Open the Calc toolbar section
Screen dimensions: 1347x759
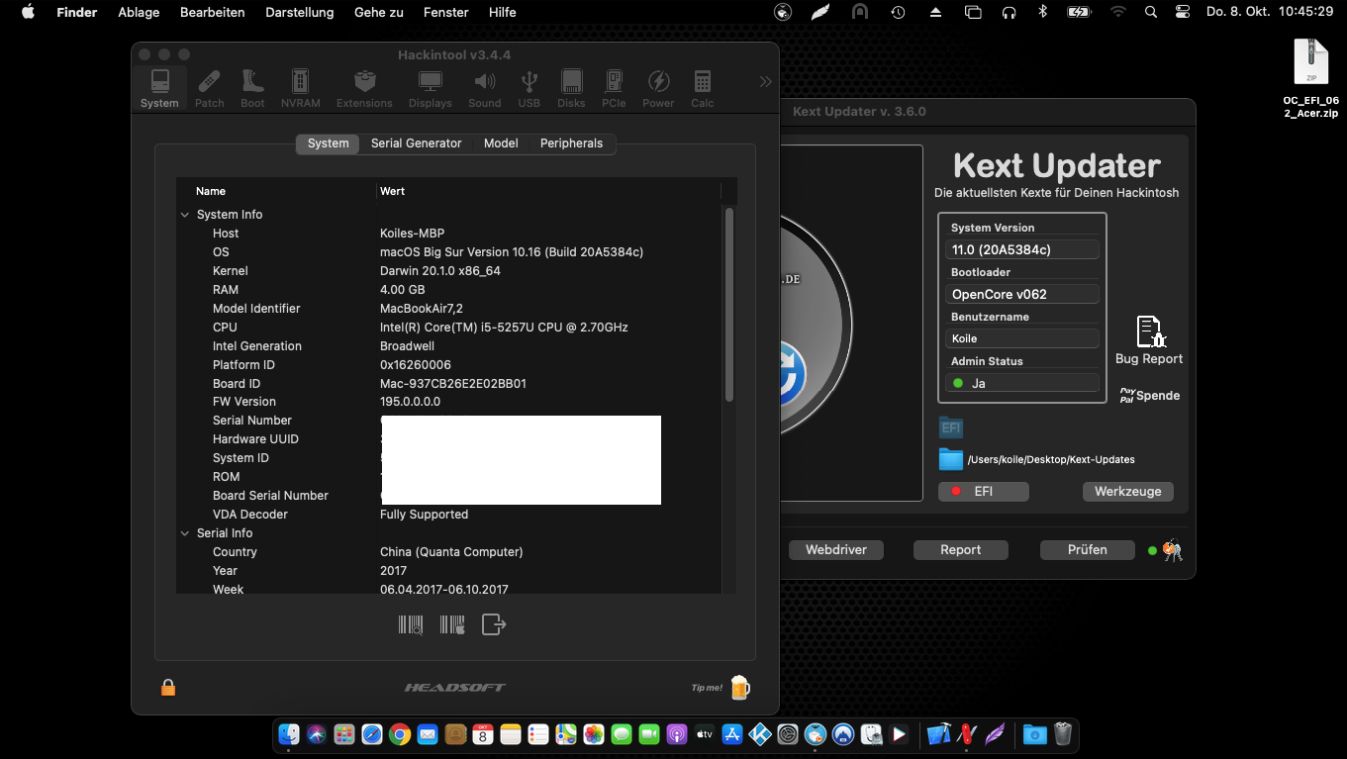pos(702,88)
